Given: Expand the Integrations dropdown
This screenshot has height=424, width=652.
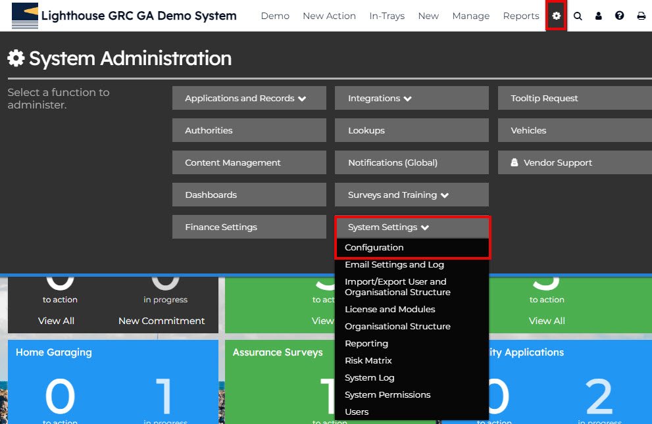Looking at the screenshot, I should (x=411, y=99).
